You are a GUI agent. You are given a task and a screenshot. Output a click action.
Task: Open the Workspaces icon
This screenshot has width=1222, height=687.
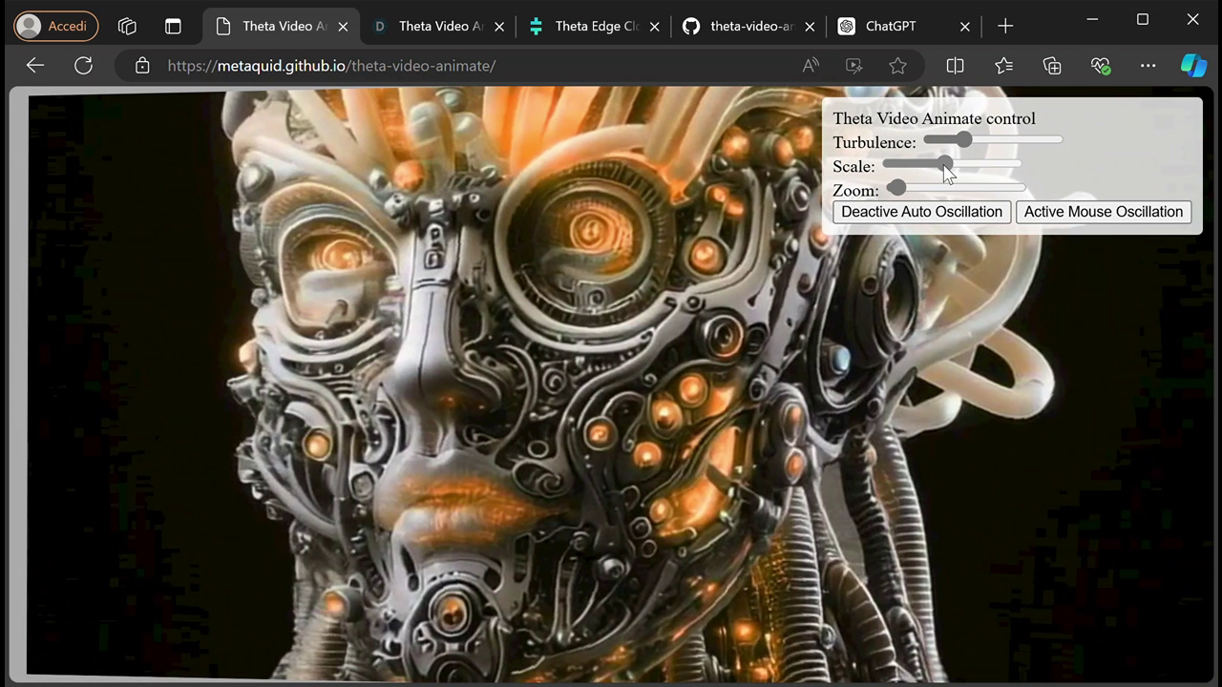(x=127, y=27)
